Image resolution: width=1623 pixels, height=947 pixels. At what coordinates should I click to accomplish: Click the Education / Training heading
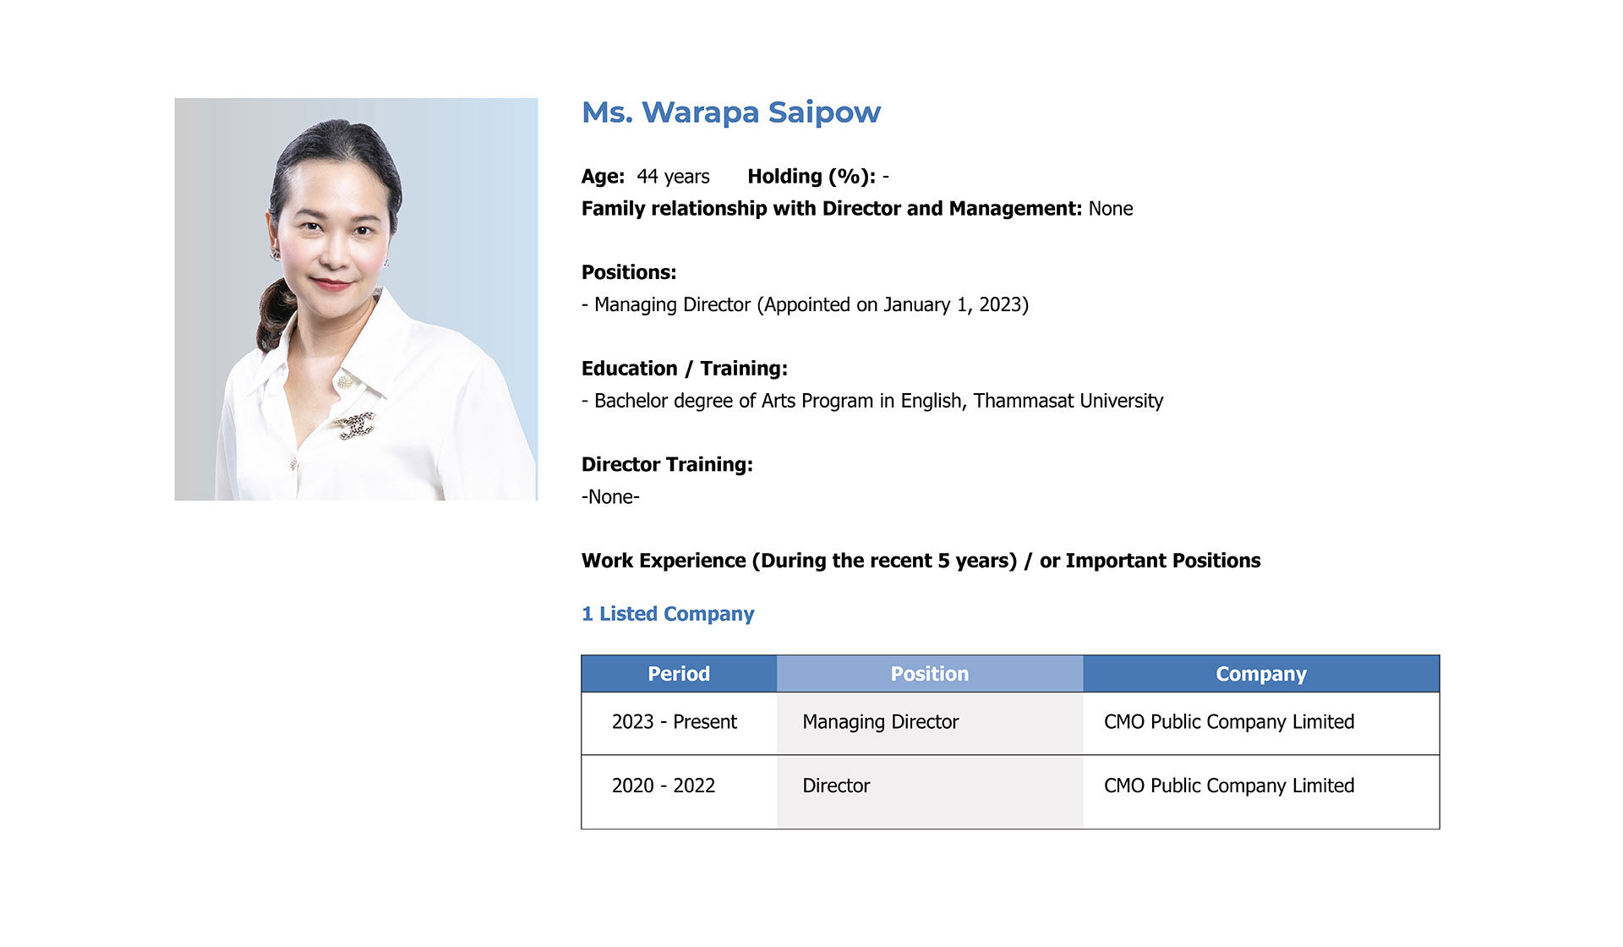click(x=685, y=369)
